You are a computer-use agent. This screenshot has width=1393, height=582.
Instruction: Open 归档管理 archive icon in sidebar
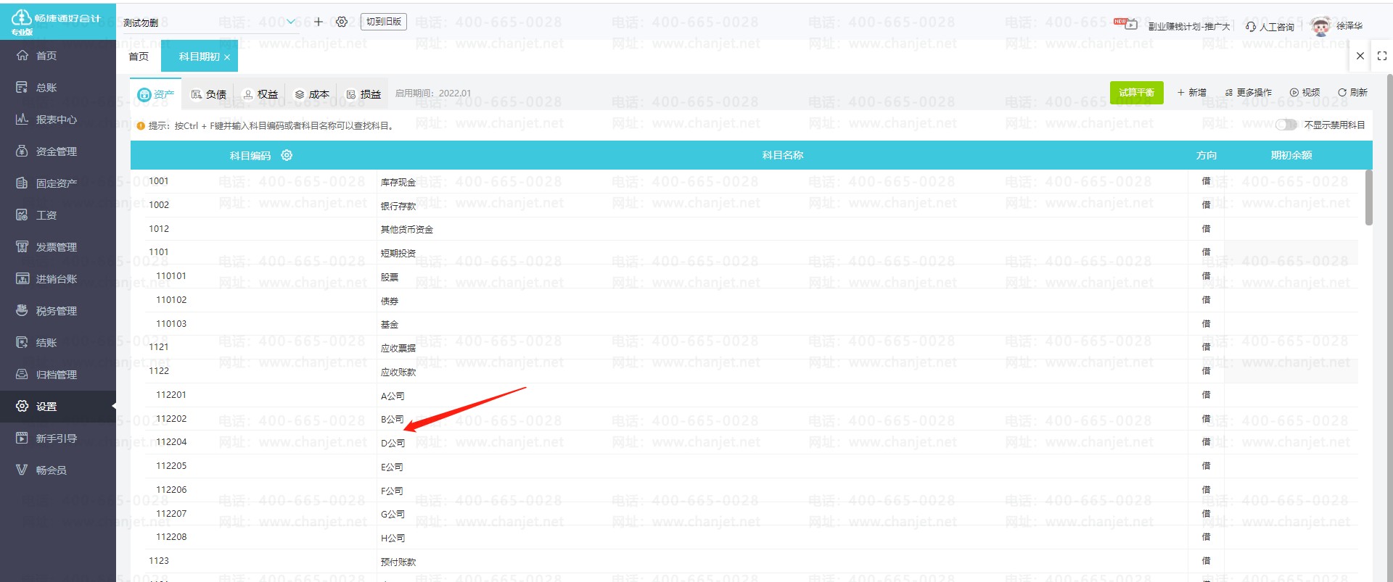click(22, 375)
